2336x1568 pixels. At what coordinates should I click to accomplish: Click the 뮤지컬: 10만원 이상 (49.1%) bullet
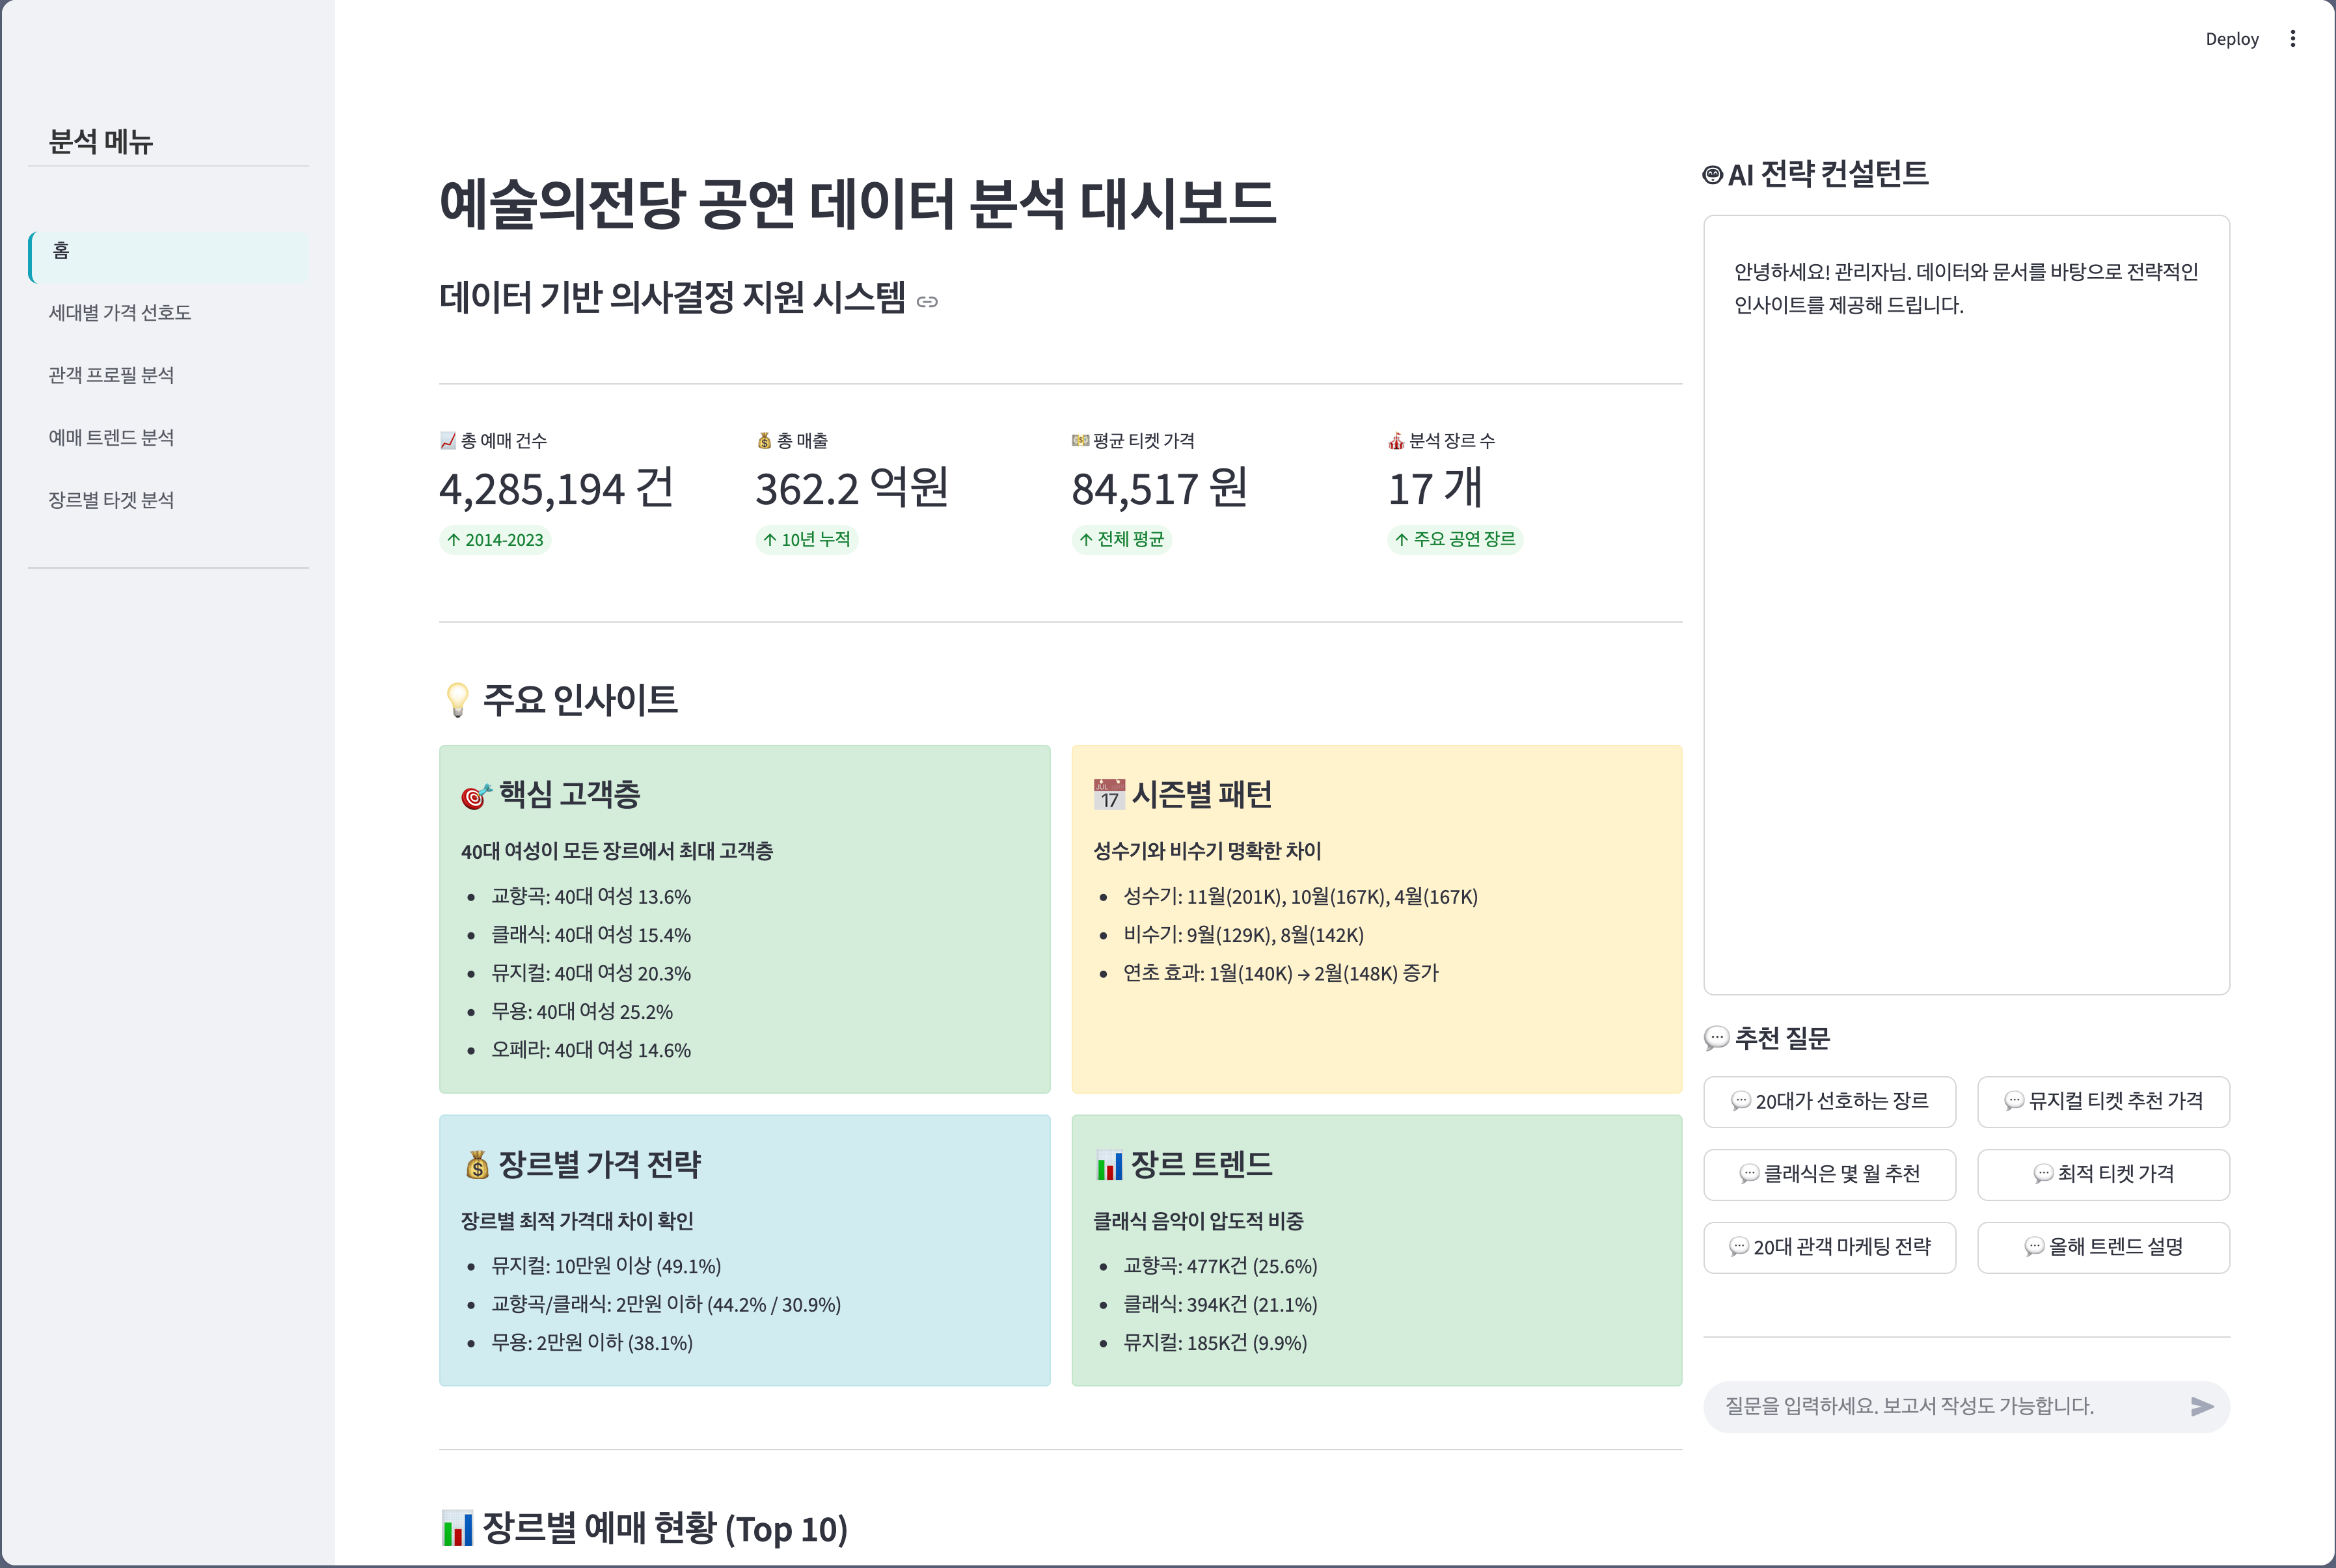pos(606,1267)
